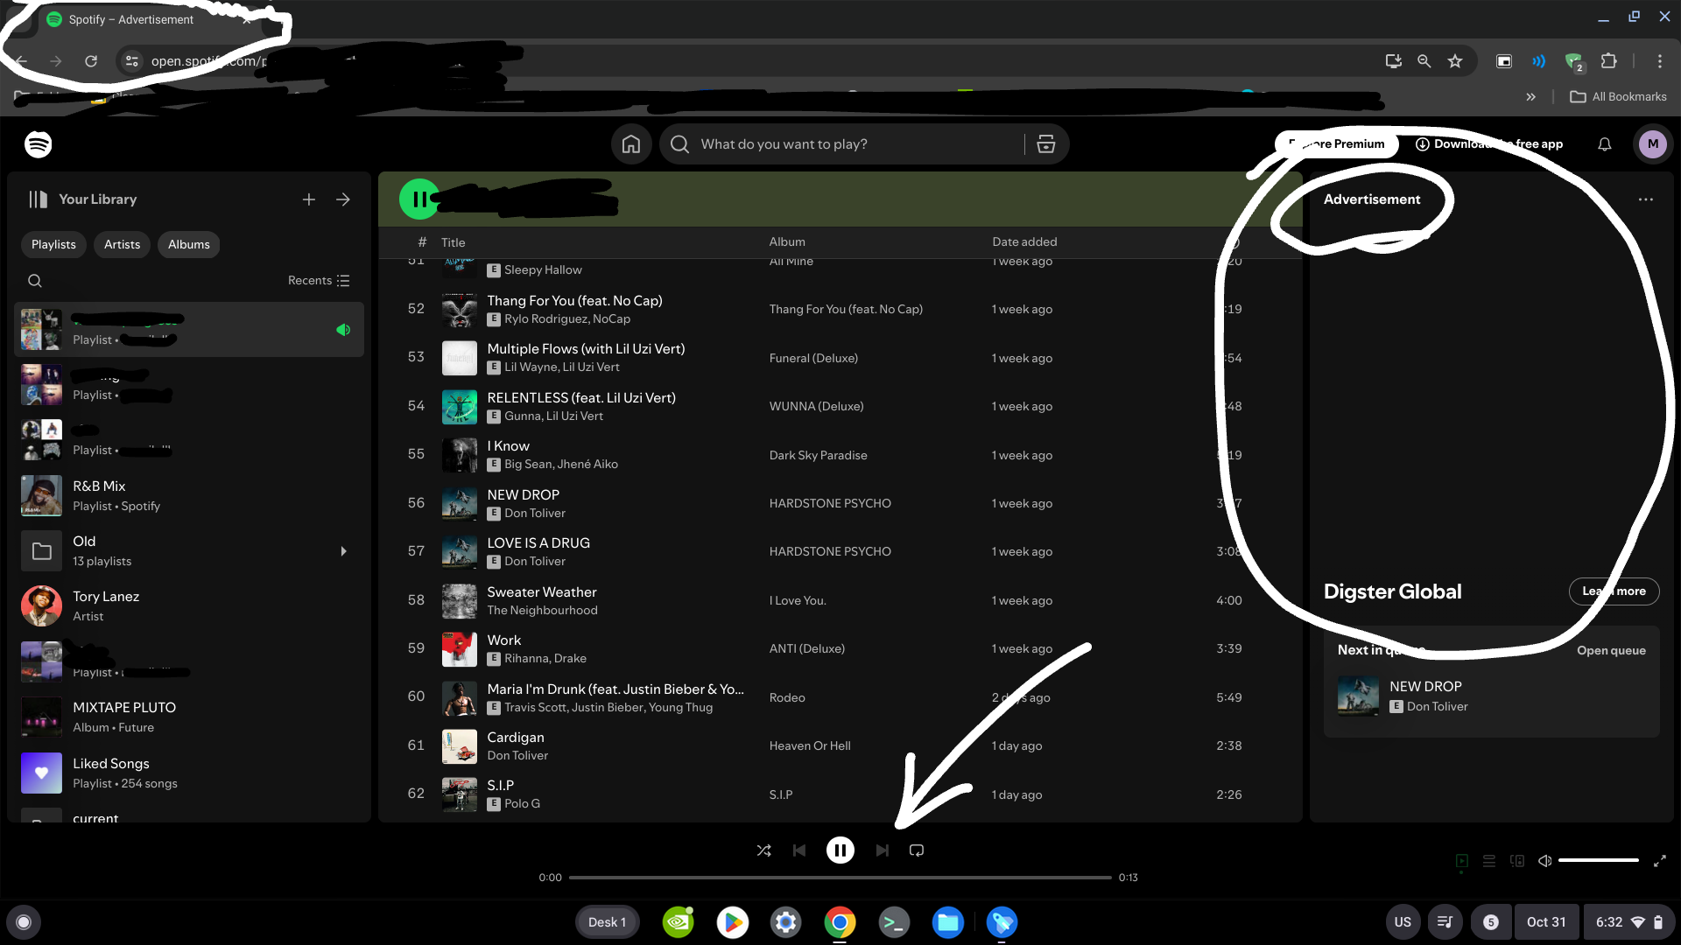Click the skip to previous track icon

click(x=799, y=850)
